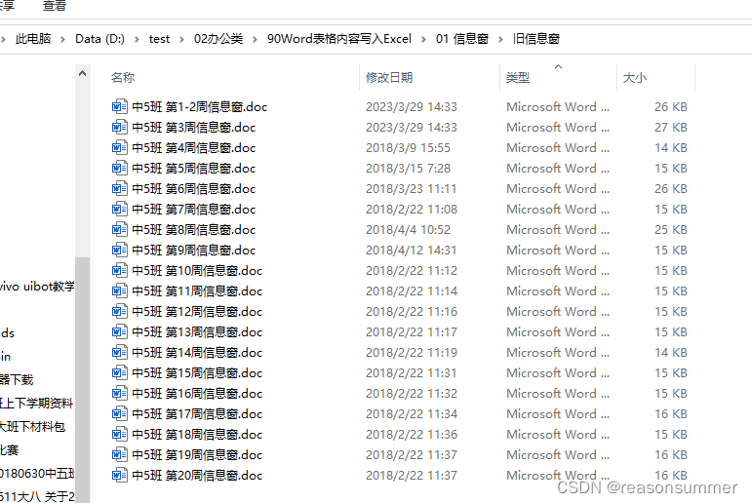The image size is (752, 503).
Task: Sort by 名称 column header
Action: click(x=123, y=77)
